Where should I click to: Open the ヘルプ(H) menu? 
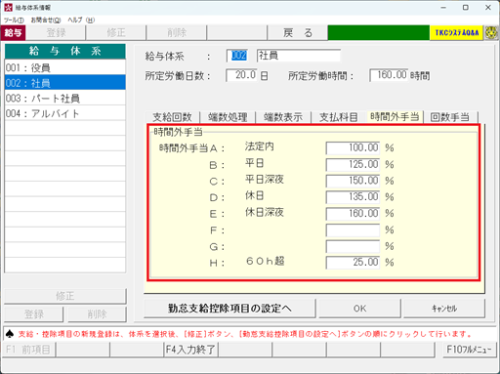81,21
